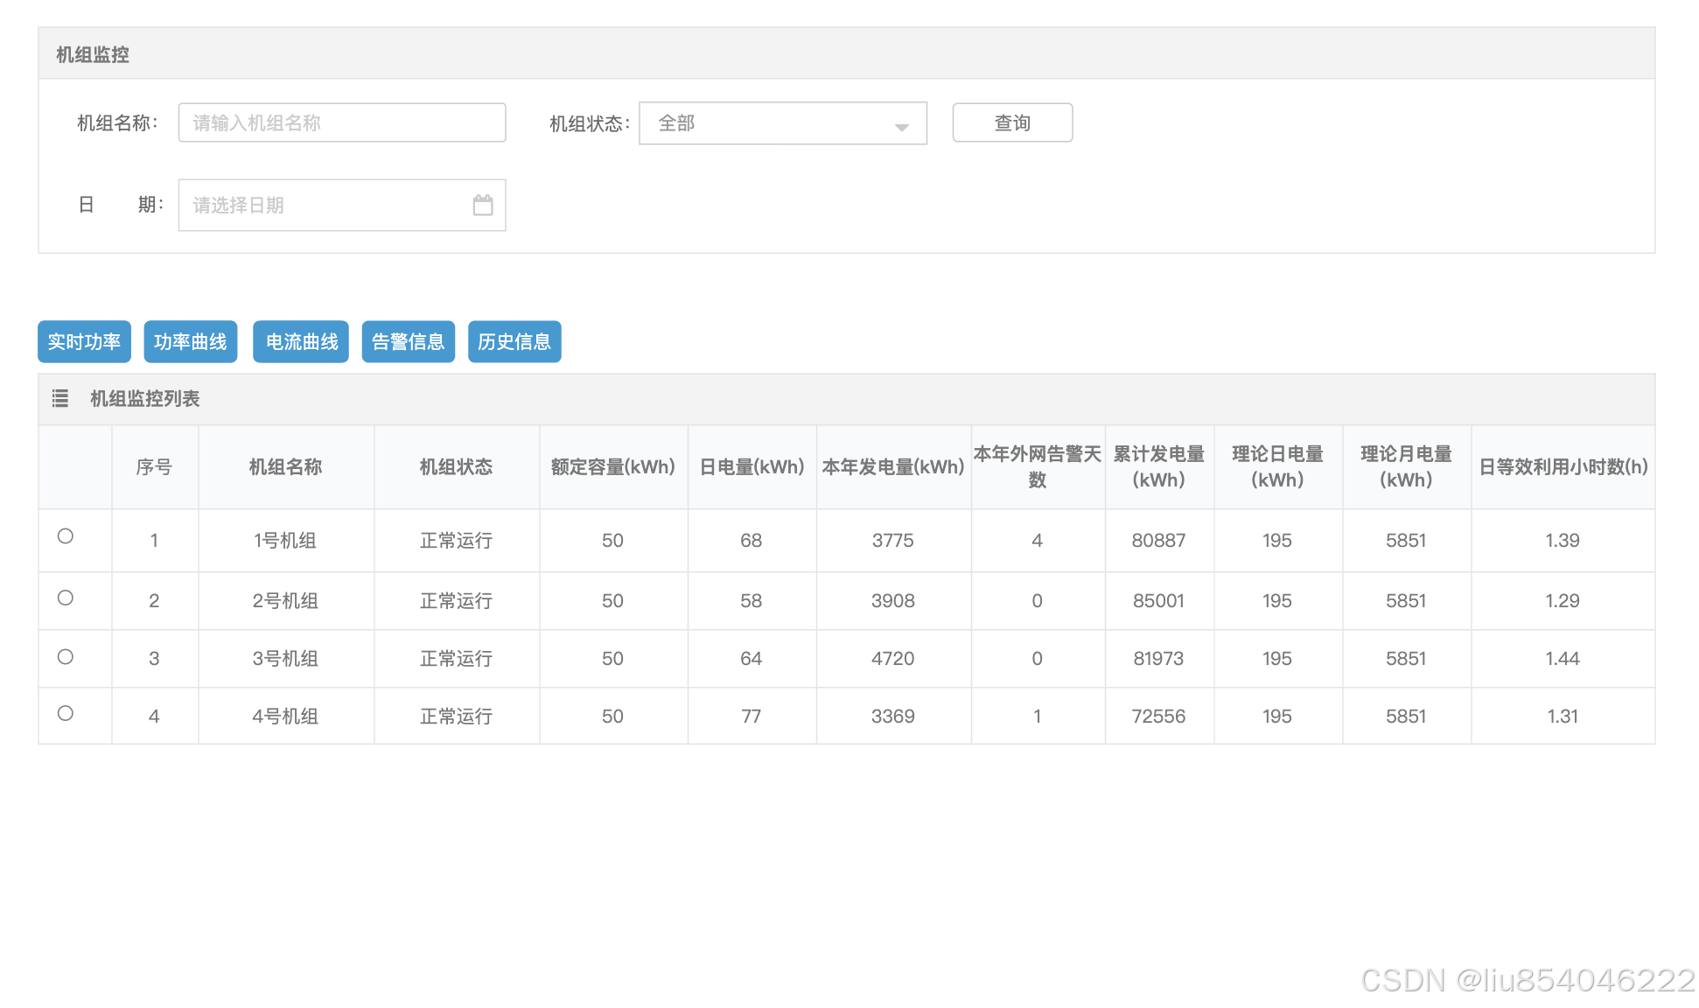The height and width of the screenshot is (1008, 1699).
Task: Select the radio button for 2号机组
Action: [x=66, y=598]
